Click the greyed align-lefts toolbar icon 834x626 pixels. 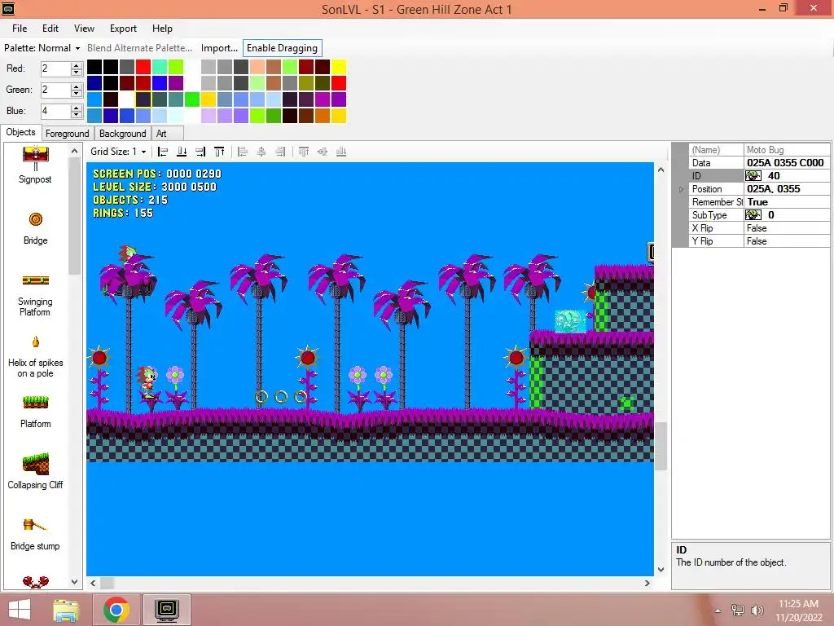pyautogui.click(x=243, y=152)
